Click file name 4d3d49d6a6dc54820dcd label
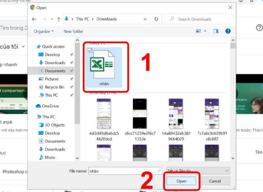The image size is (263, 192). pyautogui.click(x=104, y=136)
